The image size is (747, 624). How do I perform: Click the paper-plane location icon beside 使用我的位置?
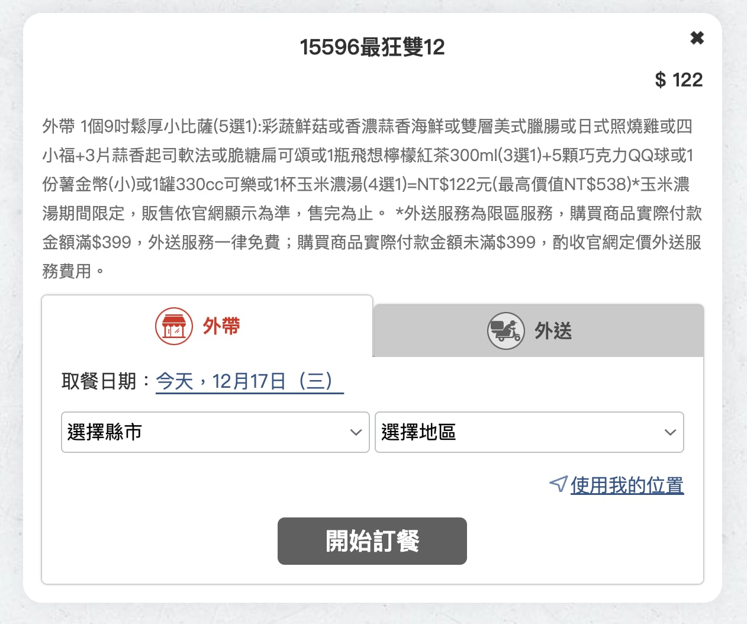pos(557,484)
